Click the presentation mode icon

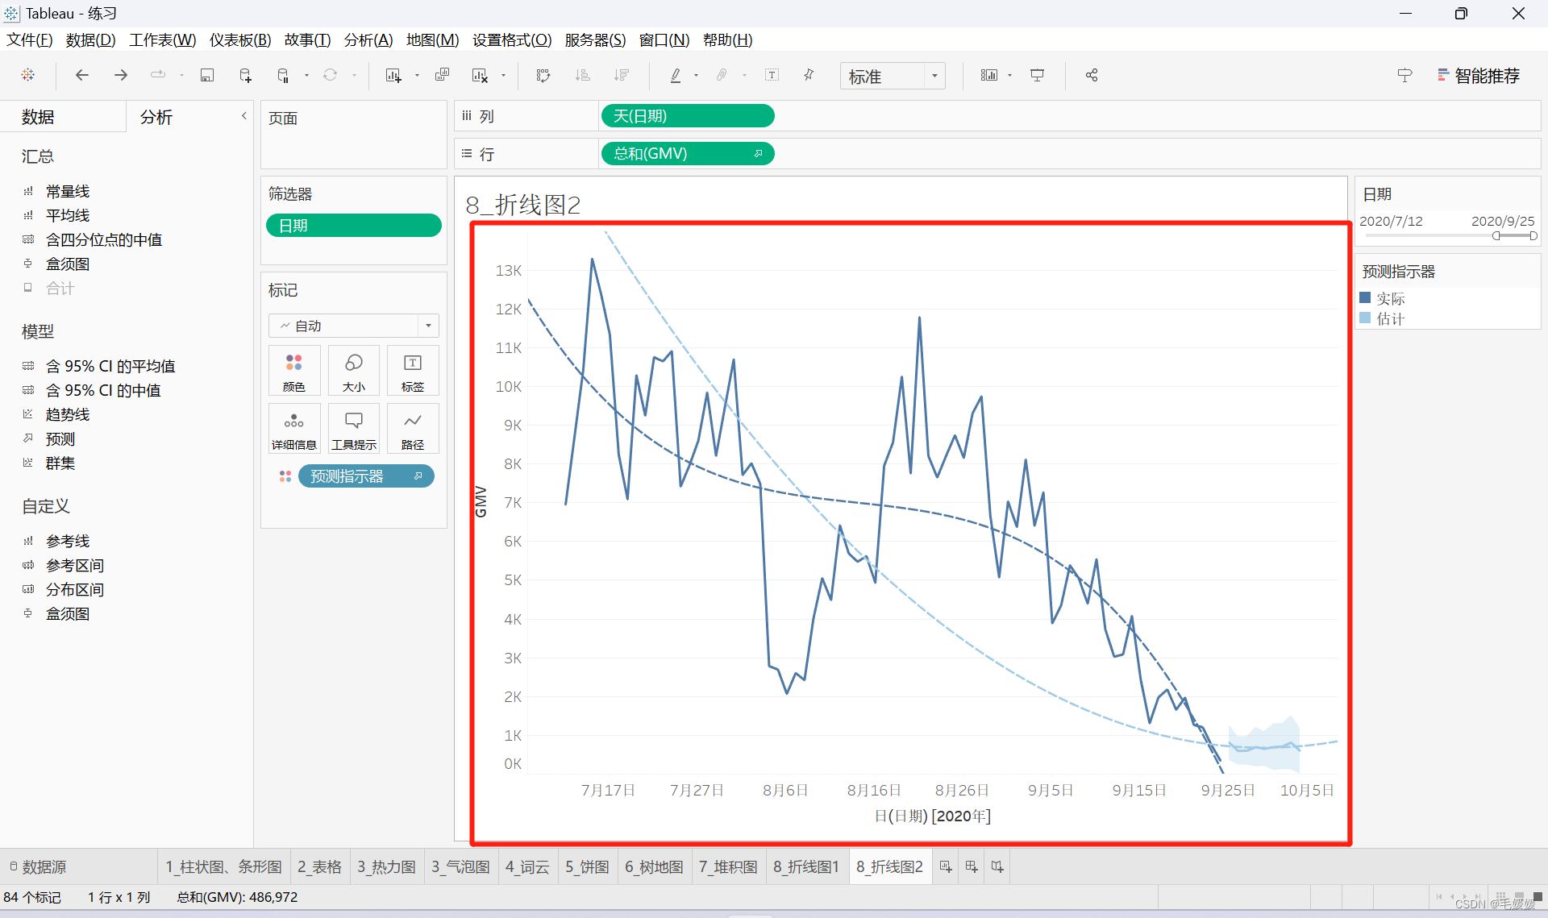[1038, 75]
